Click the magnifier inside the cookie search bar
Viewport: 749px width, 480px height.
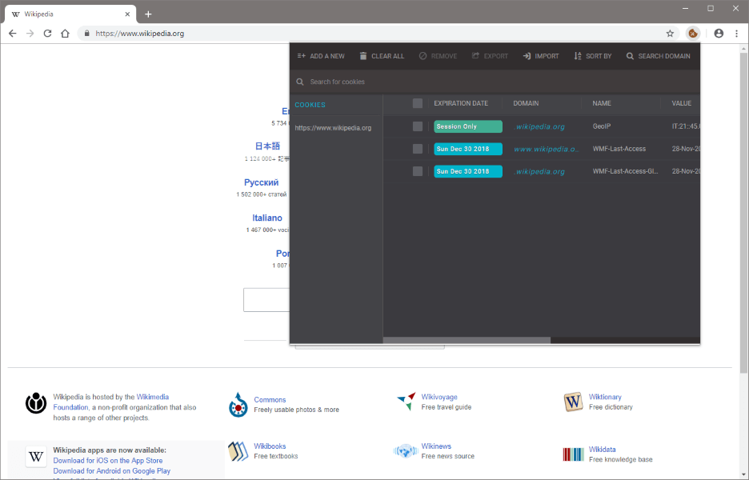point(299,81)
